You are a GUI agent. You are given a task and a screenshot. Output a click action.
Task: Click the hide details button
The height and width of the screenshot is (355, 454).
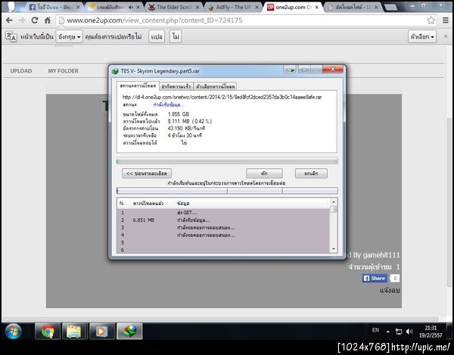pos(147,173)
